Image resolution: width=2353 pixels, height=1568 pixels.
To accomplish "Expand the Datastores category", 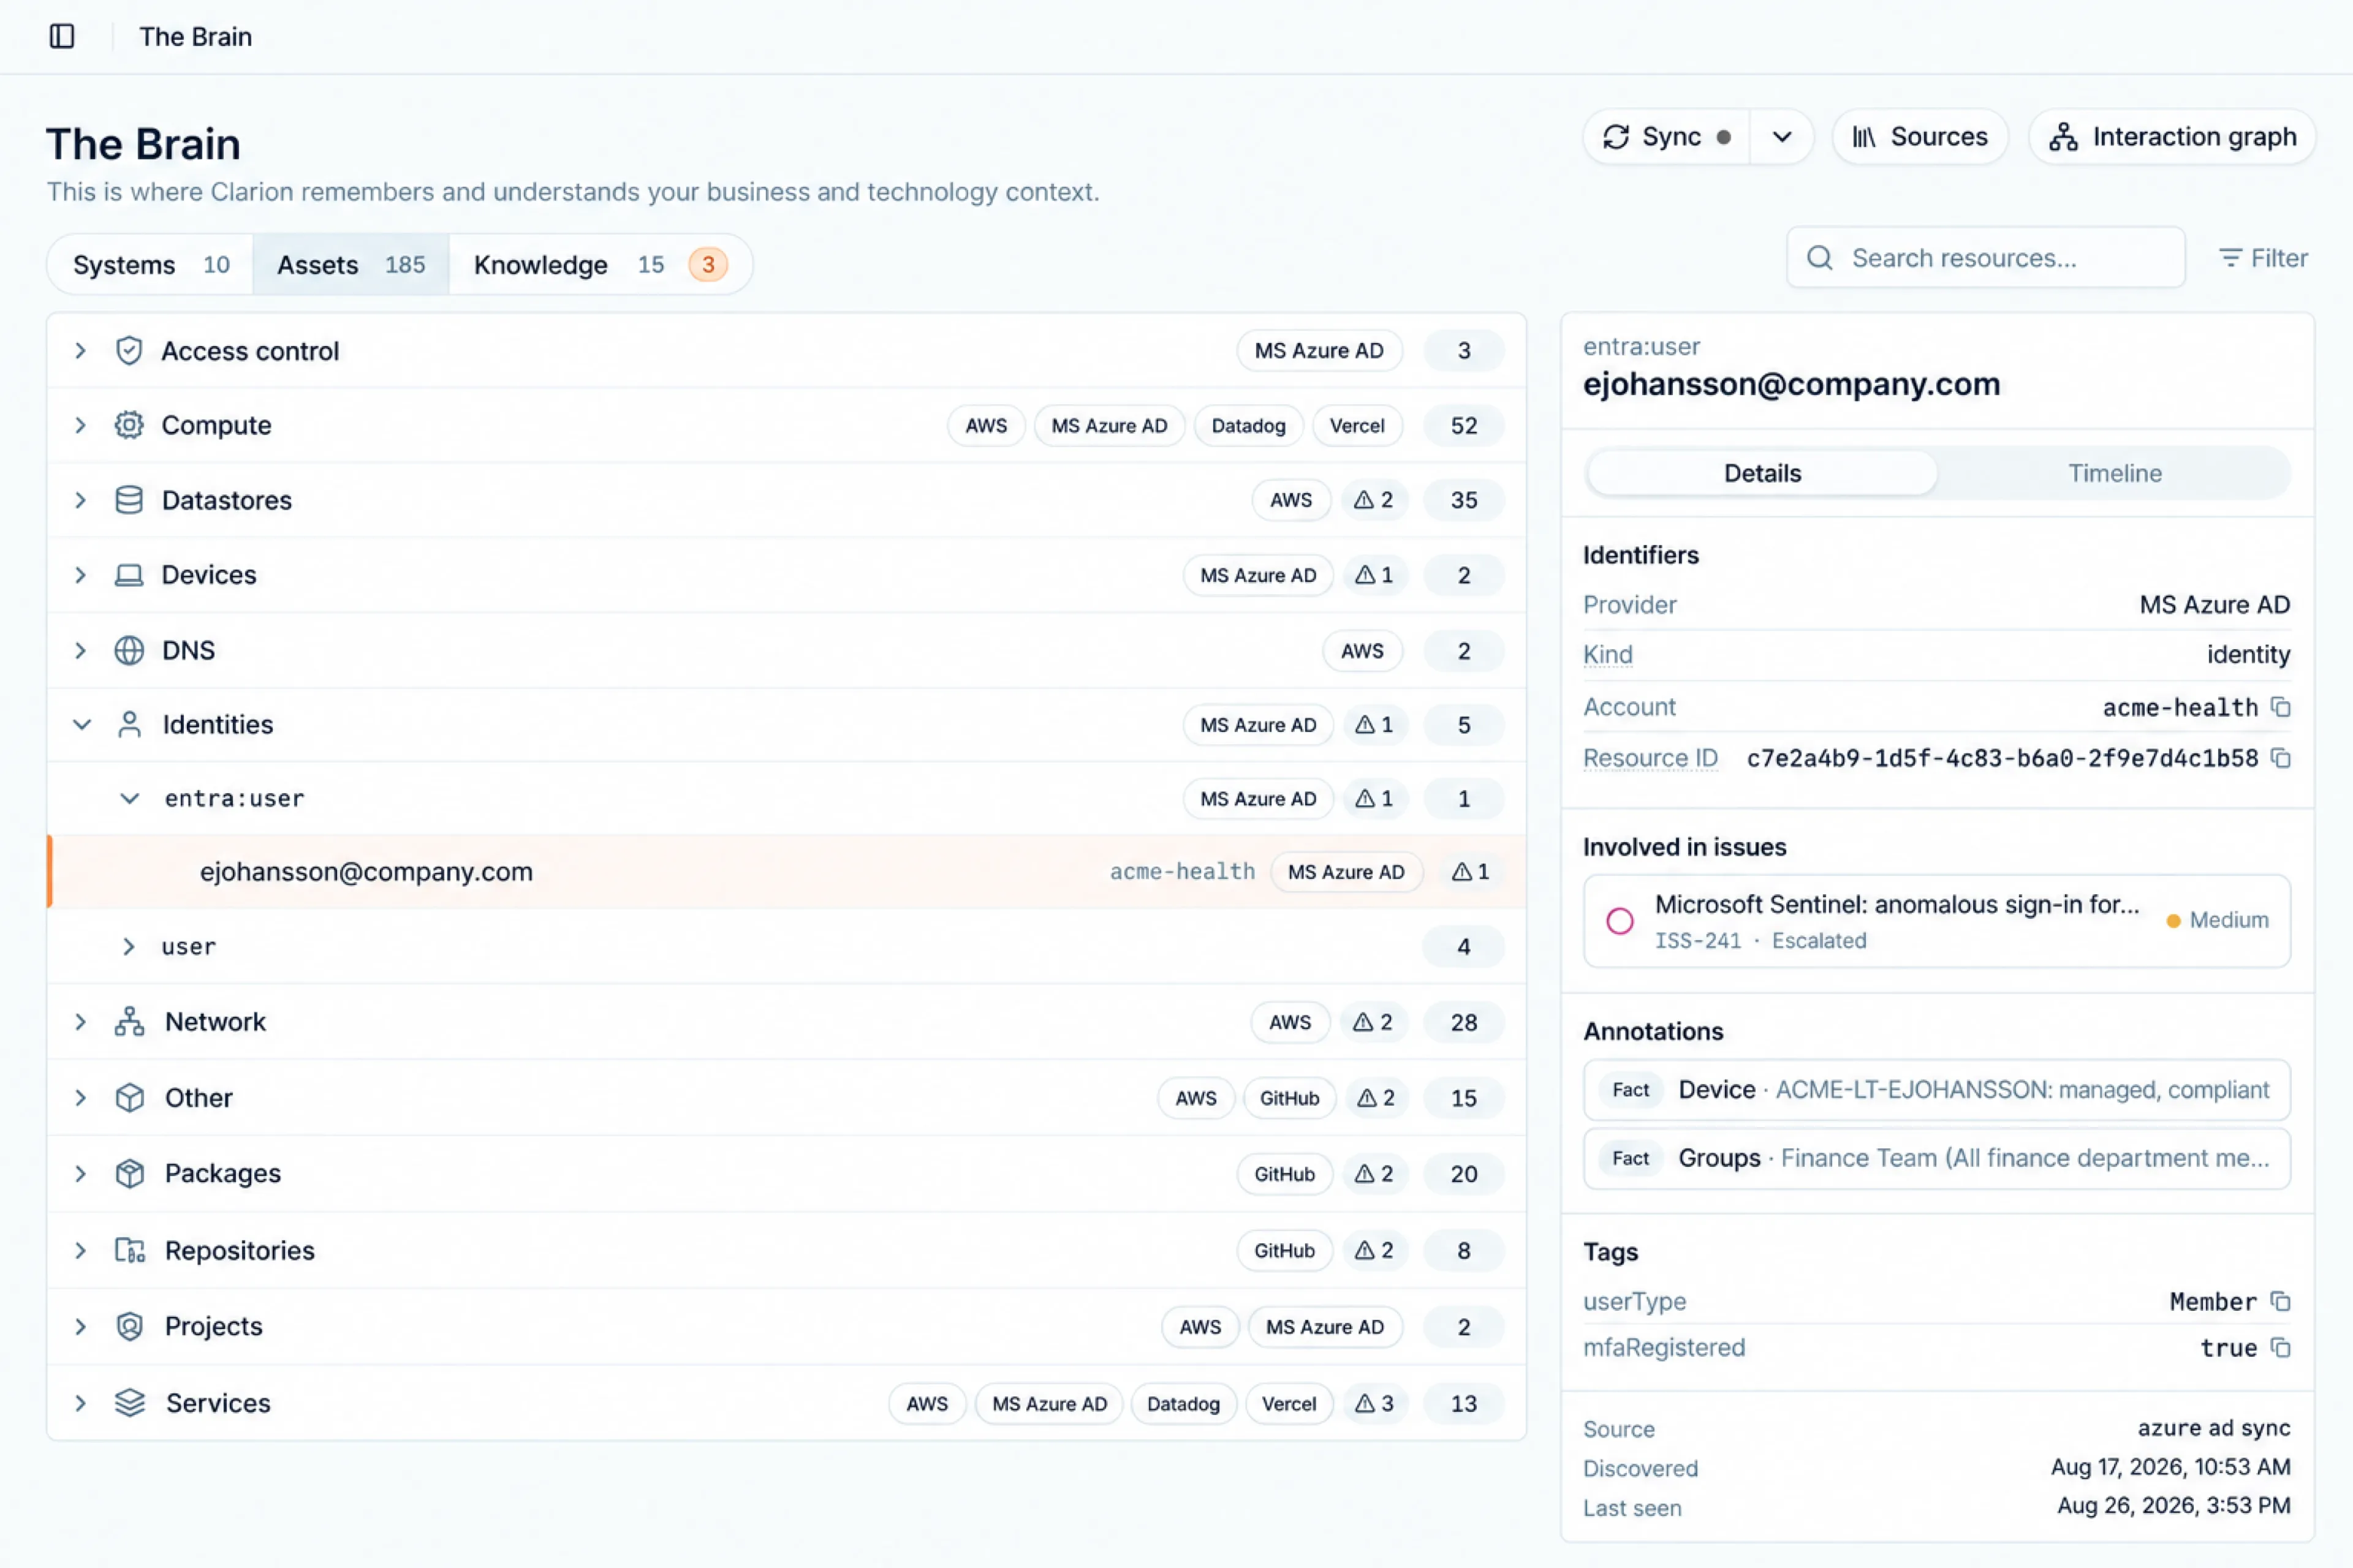I will click(x=81, y=500).
